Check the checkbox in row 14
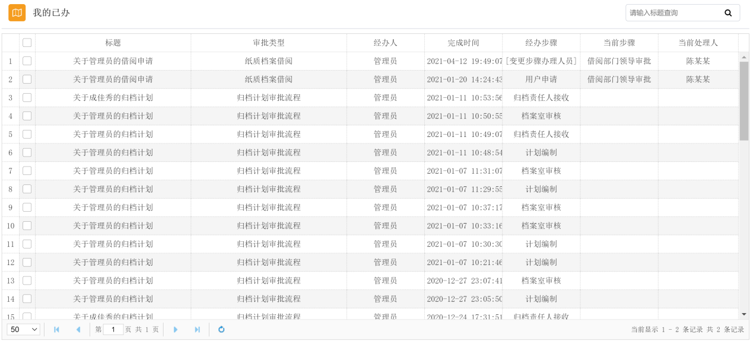Screen dimensions: 753x341 pos(27,299)
